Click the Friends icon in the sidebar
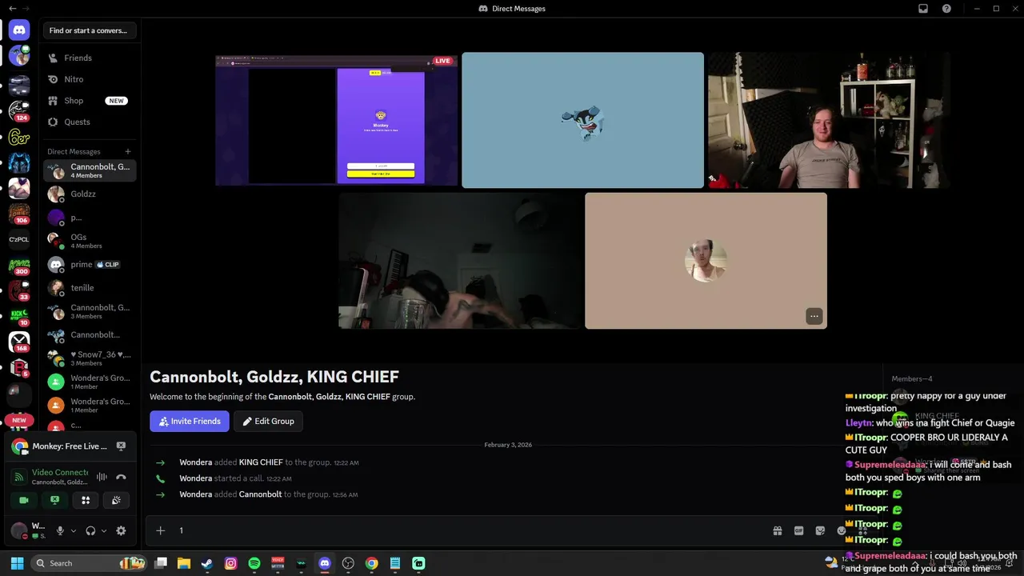Image resolution: width=1024 pixels, height=576 pixels. pos(53,58)
